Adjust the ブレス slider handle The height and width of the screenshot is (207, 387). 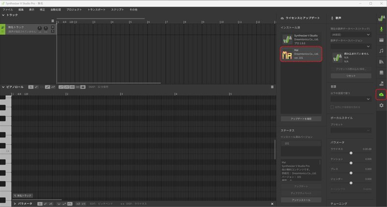(351, 173)
